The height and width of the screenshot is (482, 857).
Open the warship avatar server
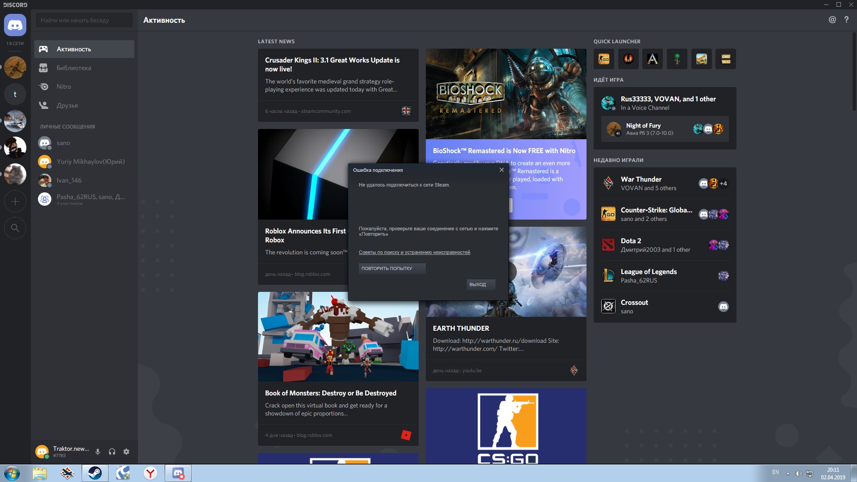(x=15, y=121)
